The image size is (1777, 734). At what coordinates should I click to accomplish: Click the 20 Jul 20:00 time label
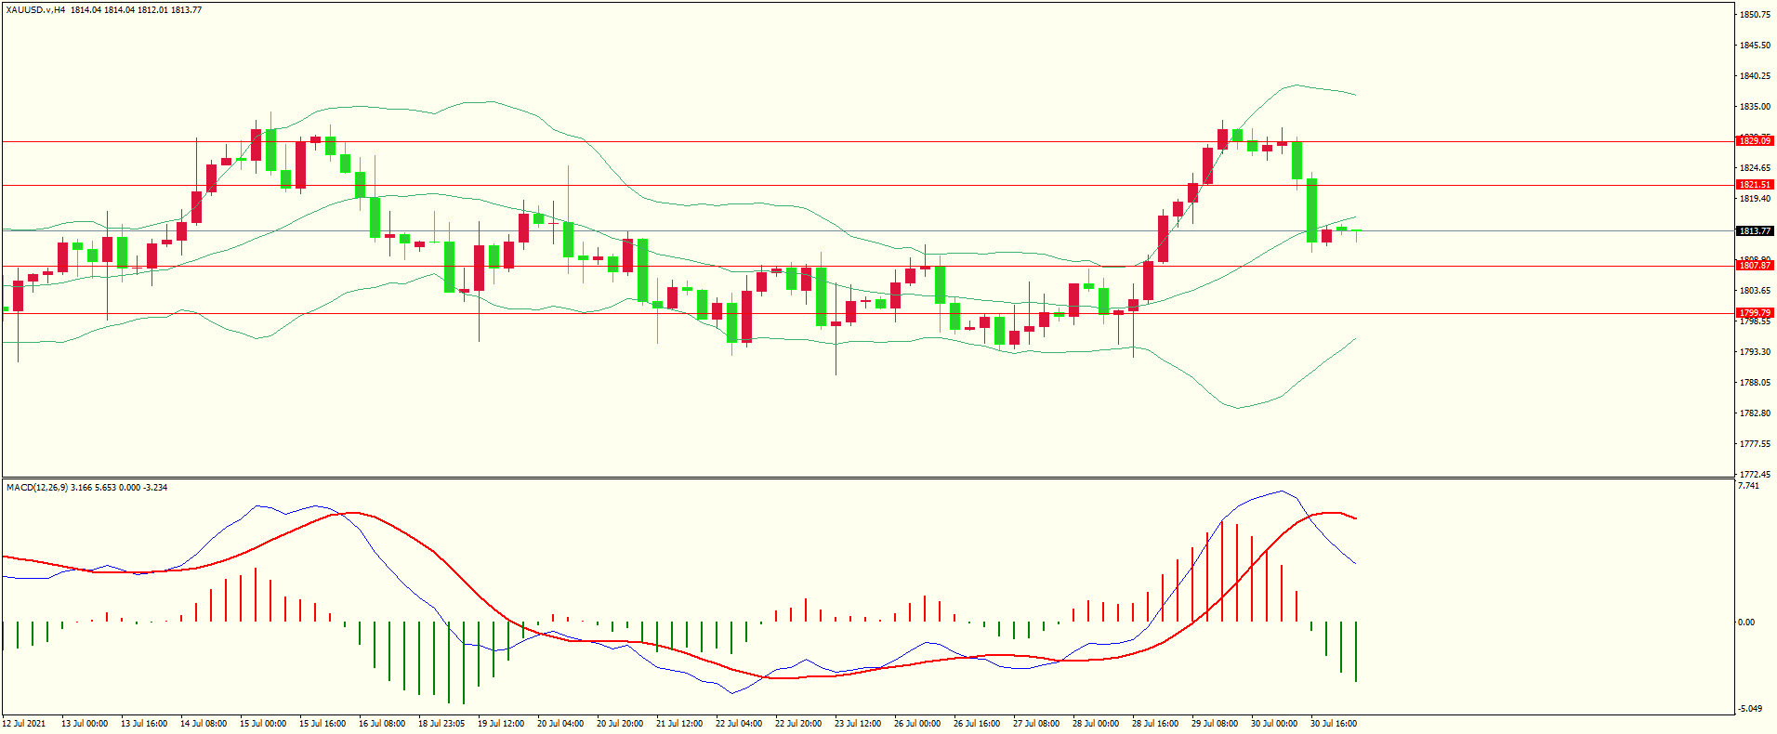[620, 724]
